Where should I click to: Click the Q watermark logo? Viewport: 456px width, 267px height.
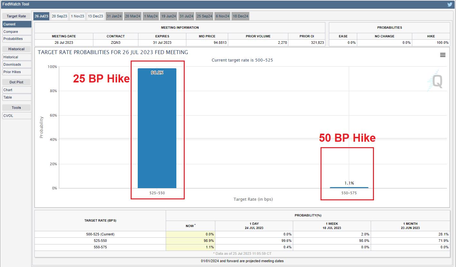pyautogui.click(x=436, y=81)
